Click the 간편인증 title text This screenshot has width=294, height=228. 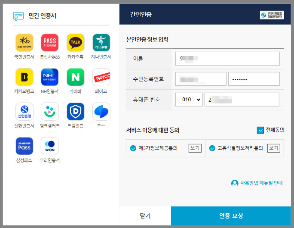pos(141,14)
